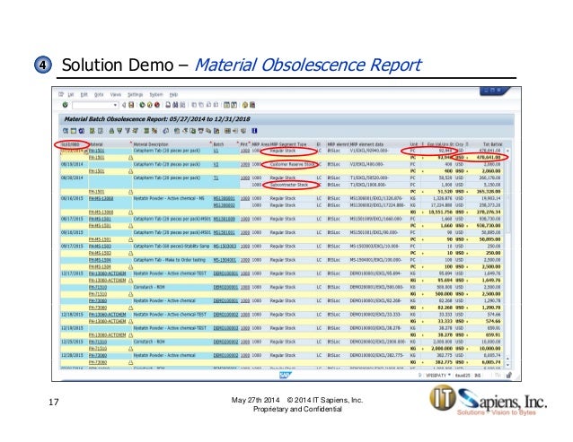The width and height of the screenshot is (573, 442).
Task: Open batch link MS1300002
Action: 224,205
